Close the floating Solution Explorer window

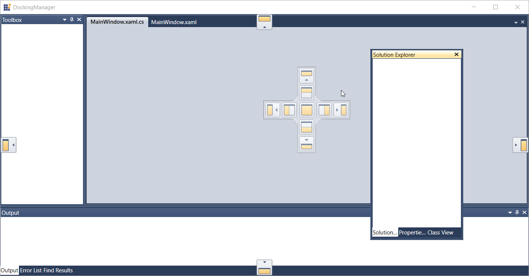click(x=457, y=55)
